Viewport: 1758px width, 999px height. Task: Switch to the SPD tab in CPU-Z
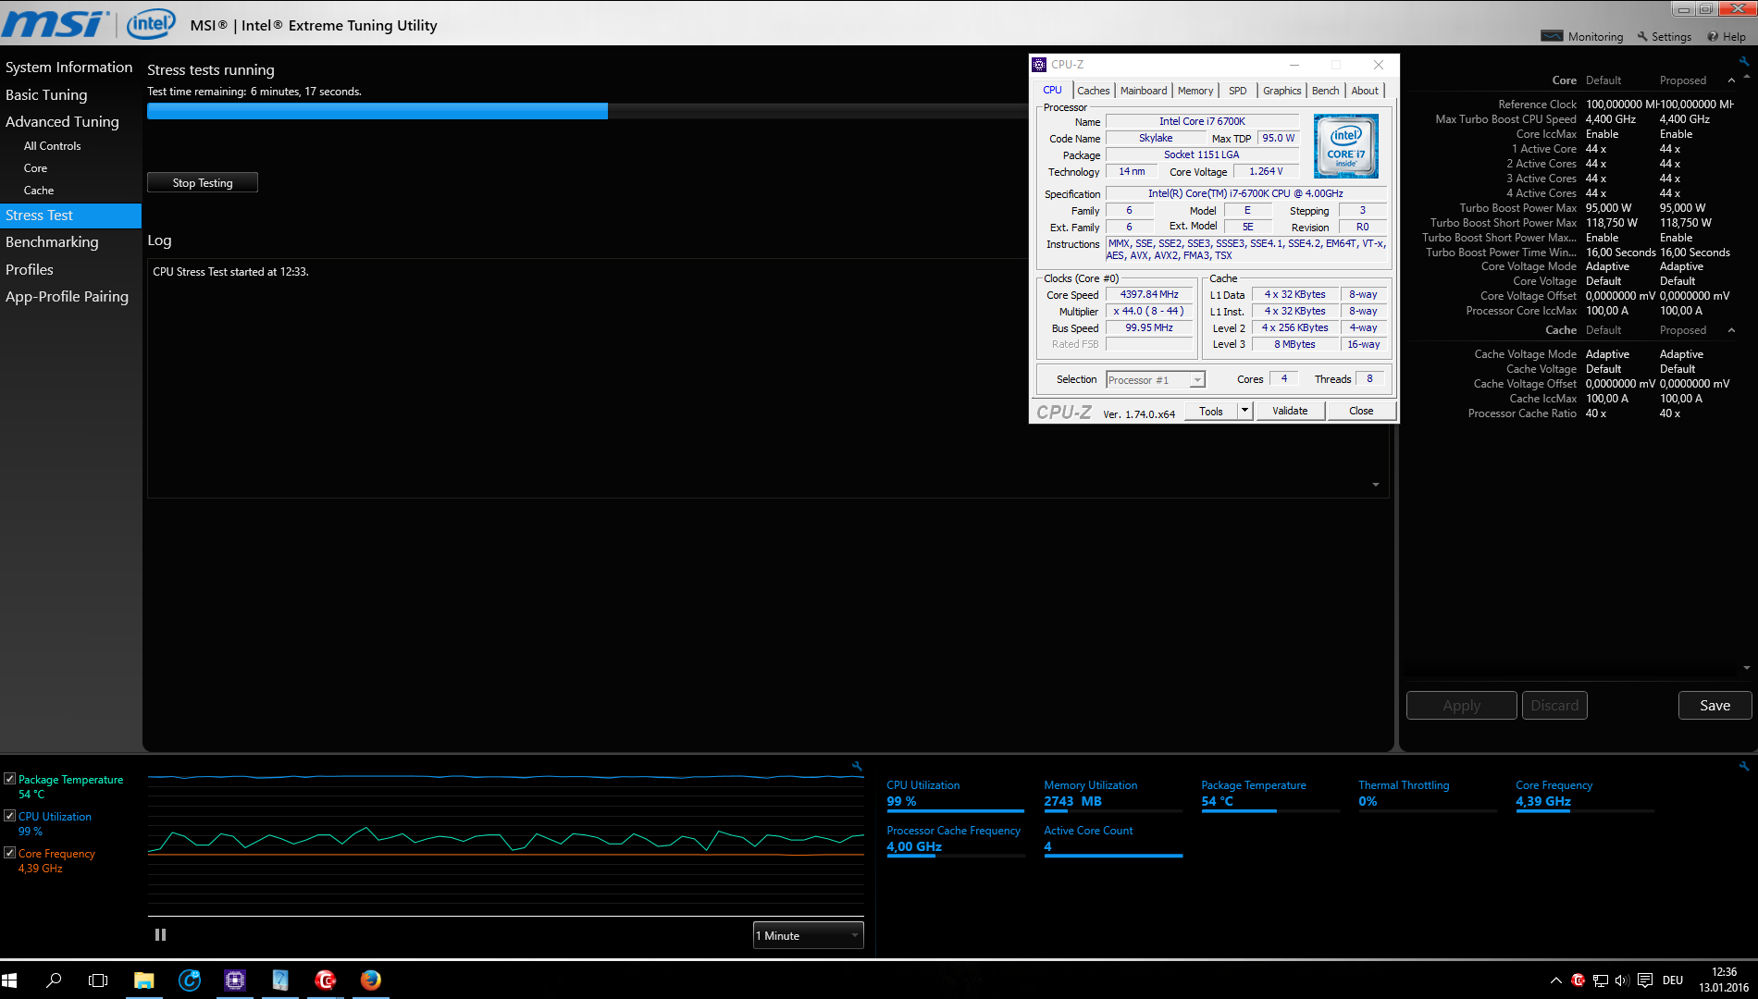pos(1237,91)
